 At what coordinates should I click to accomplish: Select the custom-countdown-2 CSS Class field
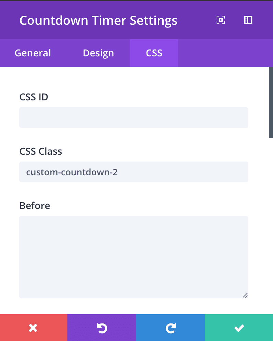click(134, 172)
